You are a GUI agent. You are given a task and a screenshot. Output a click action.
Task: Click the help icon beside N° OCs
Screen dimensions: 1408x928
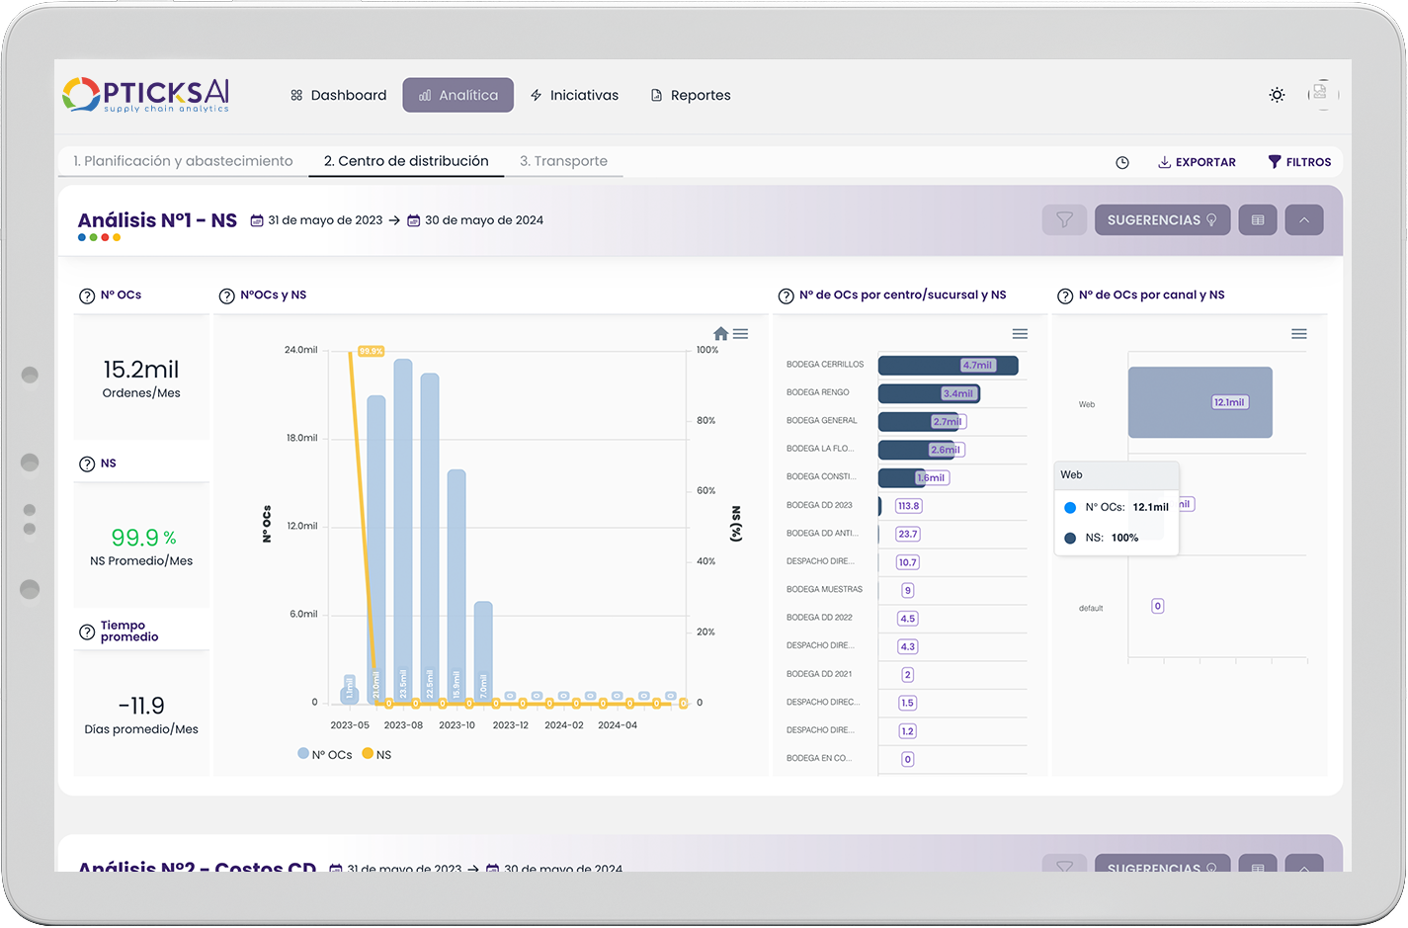click(x=87, y=295)
